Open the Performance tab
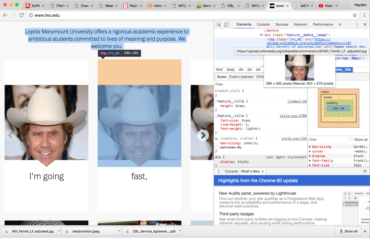The image size is (370, 238). 323,24
